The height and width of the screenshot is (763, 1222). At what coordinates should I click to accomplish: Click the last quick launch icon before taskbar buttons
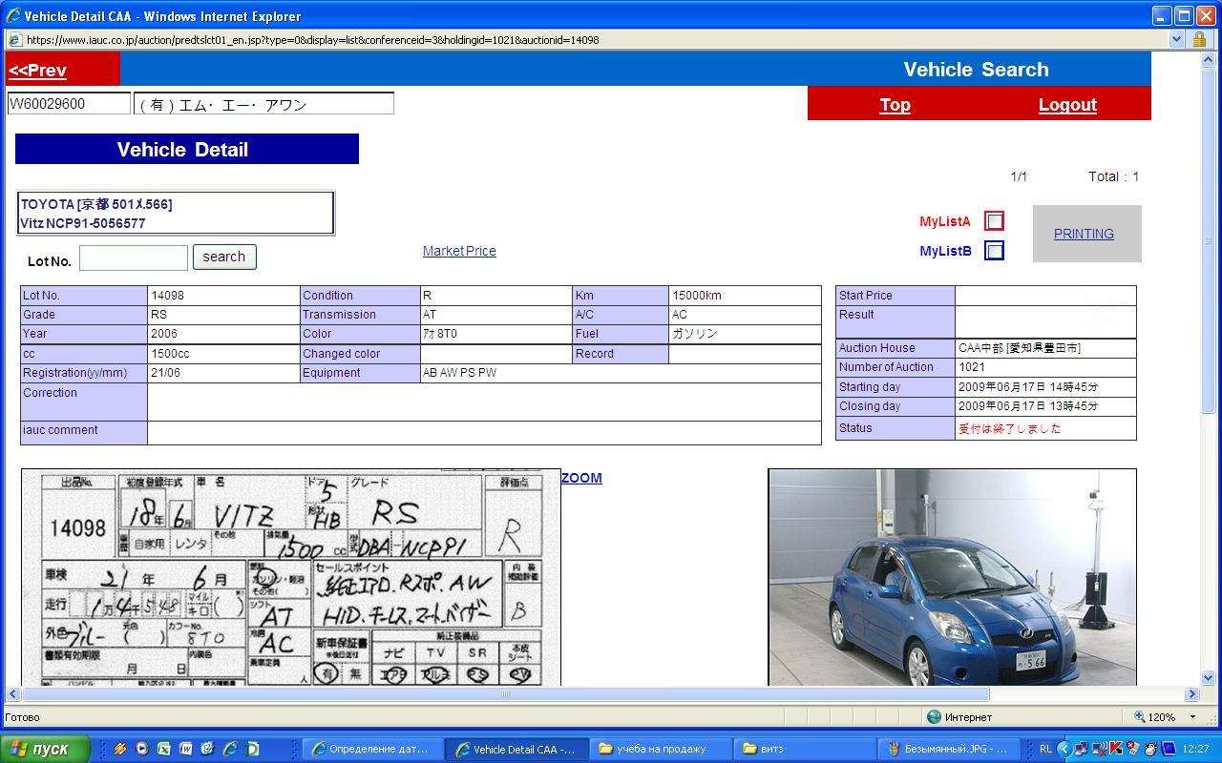pos(252,749)
